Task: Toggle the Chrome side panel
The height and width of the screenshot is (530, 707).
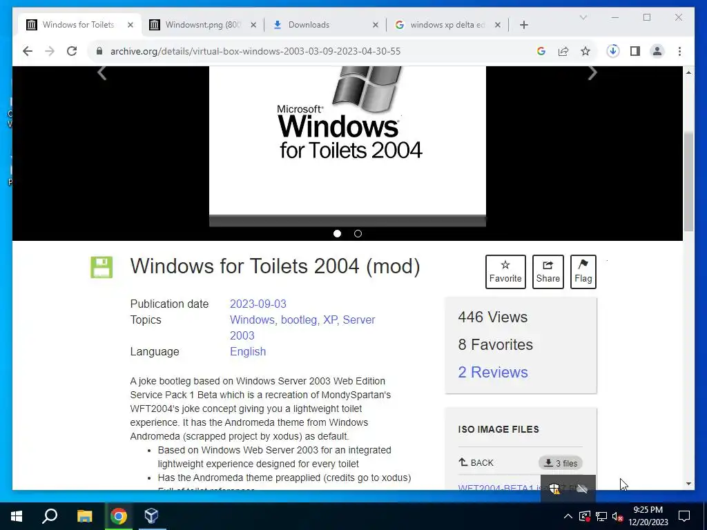Action: (x=635, y=51)
